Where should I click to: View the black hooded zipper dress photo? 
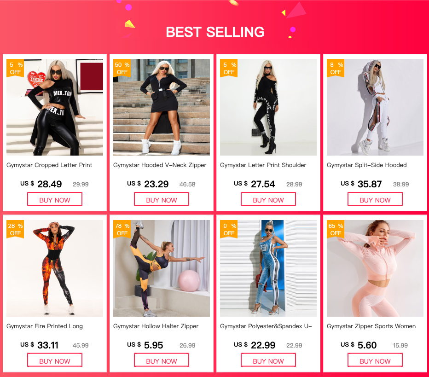(162, 107)
